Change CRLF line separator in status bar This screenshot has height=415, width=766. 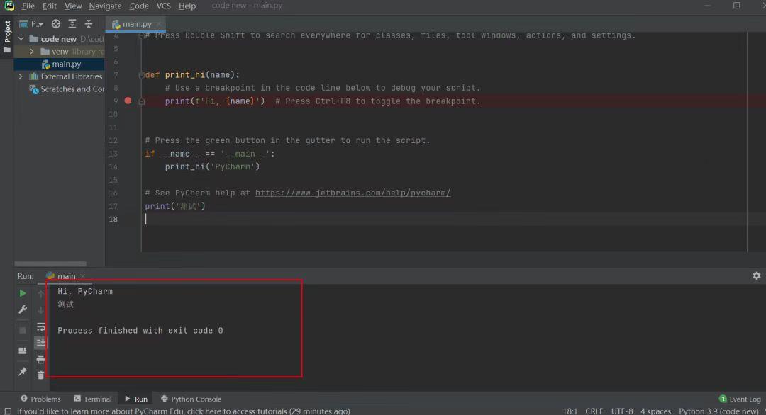(x=594, y=411)
